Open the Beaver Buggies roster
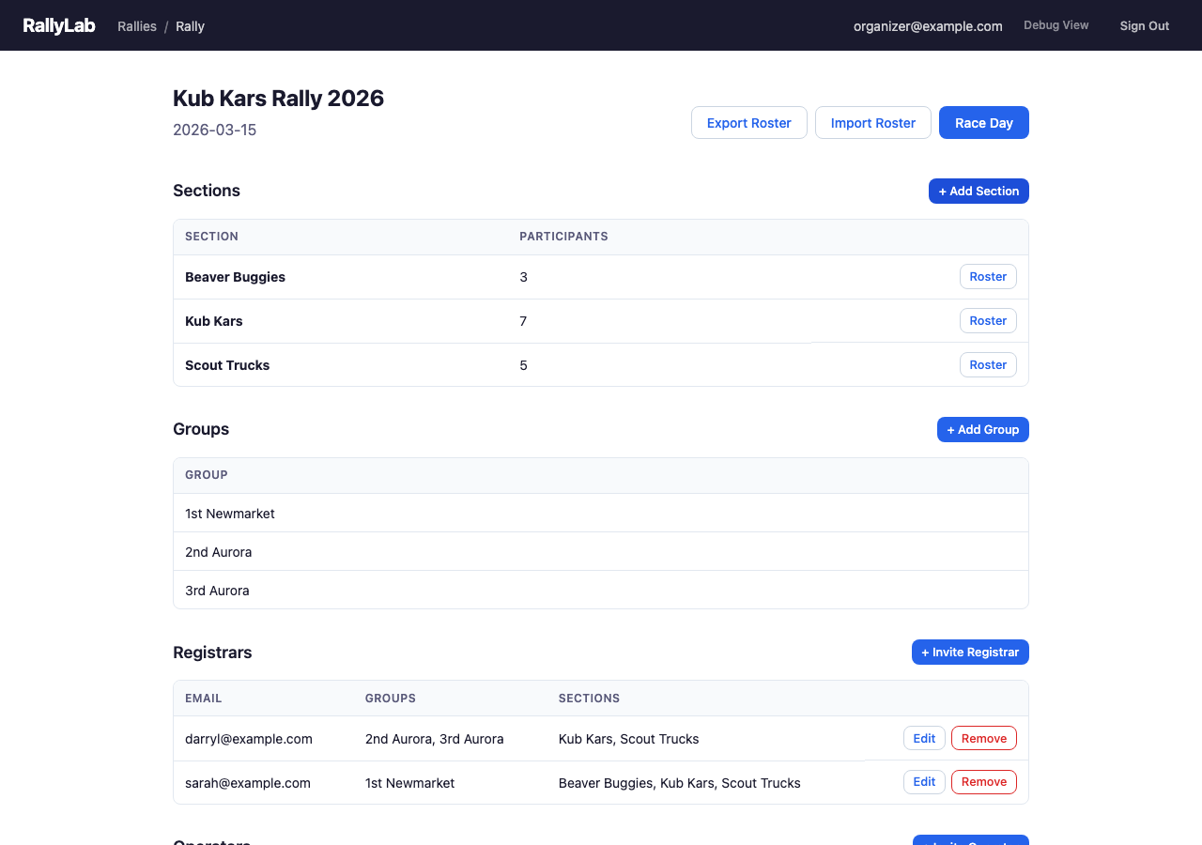Screen dimensions: 1202x845 click(x=988, y=277)
